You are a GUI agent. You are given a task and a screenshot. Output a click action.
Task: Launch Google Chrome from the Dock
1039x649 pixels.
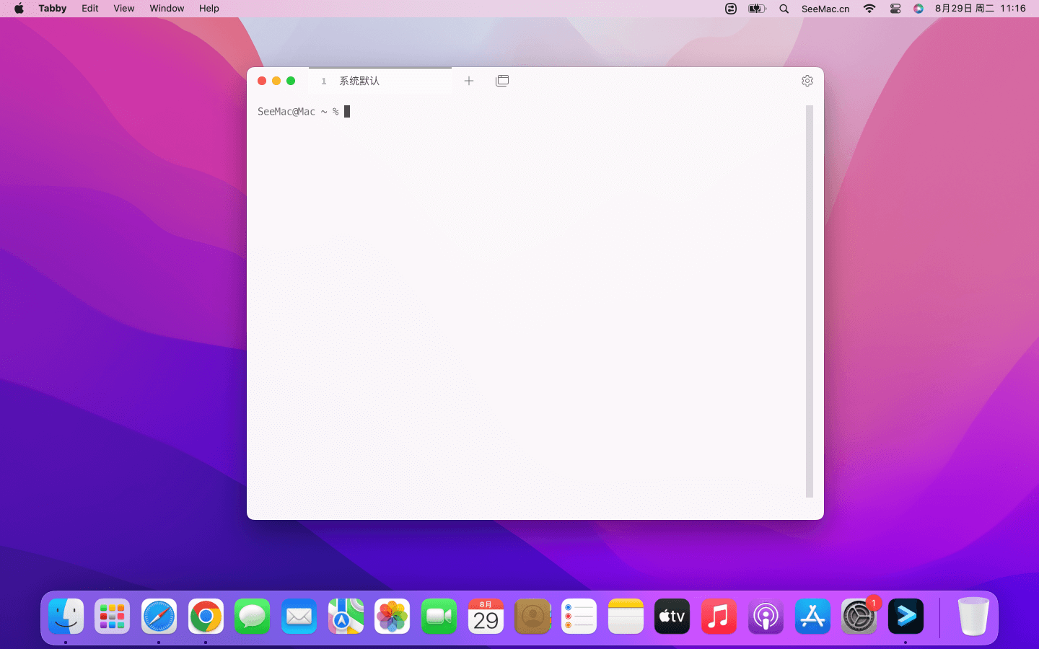pos(206,617)
